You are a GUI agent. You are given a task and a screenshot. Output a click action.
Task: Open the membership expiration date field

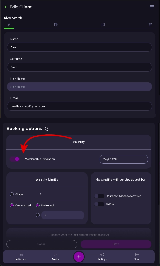[x=123, y=159]
